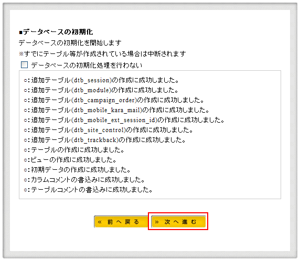The width and height of the screenshot is (300, 261).
Task: Select the dtb_trackback log line
Action: coord(105,140)
